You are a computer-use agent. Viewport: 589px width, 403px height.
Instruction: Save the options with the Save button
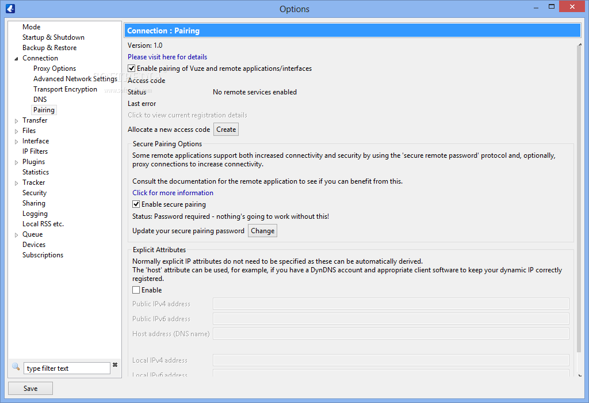coord(30,389)
